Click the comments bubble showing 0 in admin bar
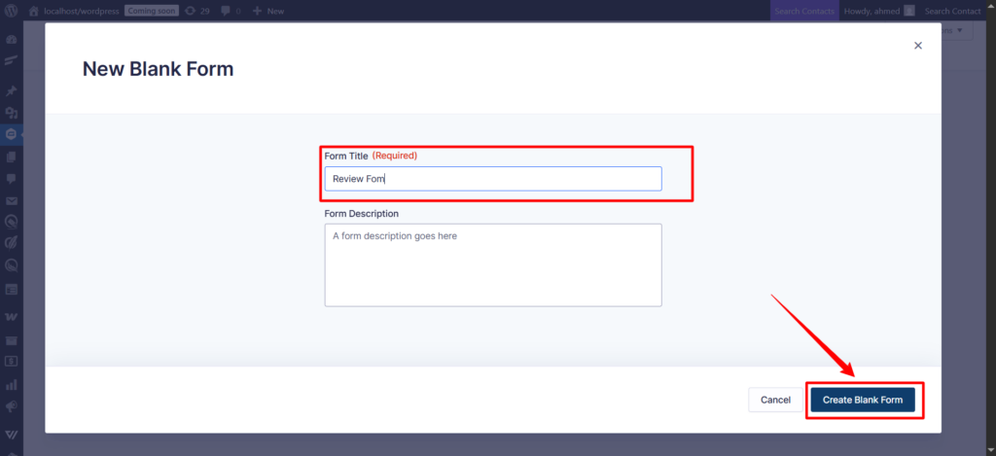 [231, 11]
